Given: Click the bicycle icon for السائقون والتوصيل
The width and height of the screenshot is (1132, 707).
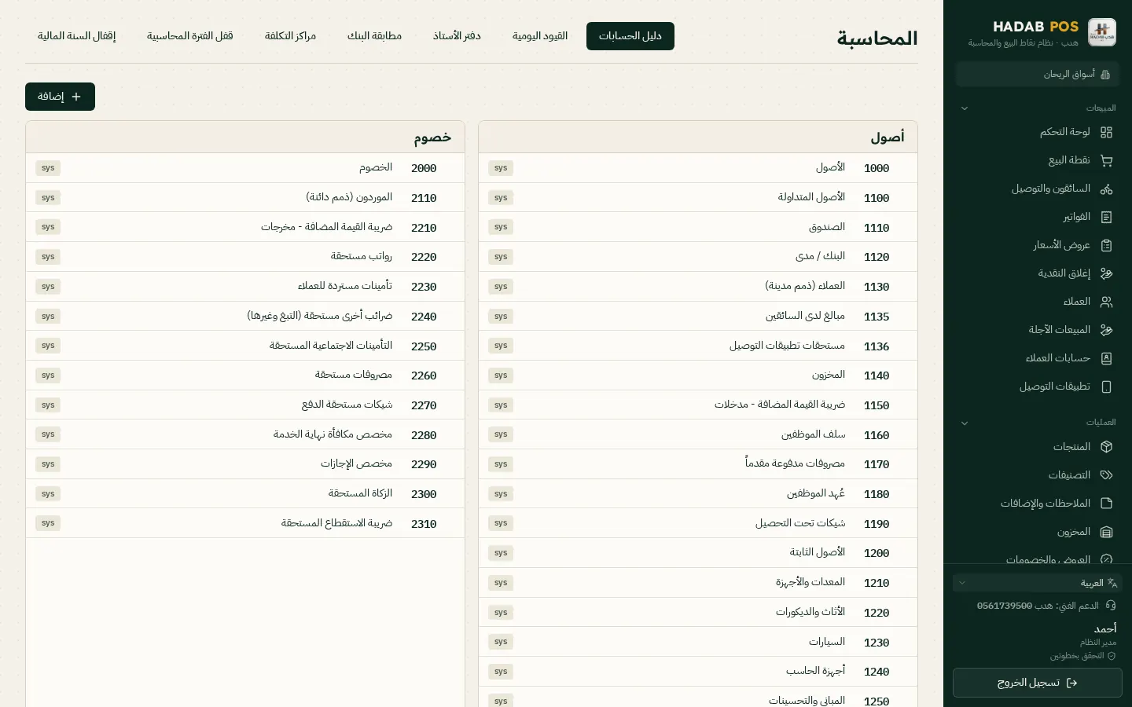Looking at the screenshot, I should click(1106, 189).
